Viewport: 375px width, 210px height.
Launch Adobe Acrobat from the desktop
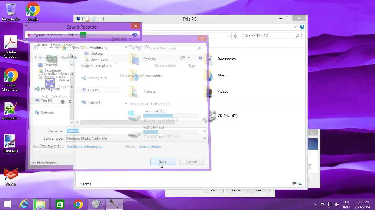11,47
